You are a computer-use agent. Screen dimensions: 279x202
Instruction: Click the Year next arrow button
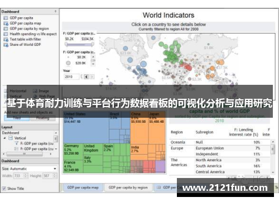[x=92, y=76]
